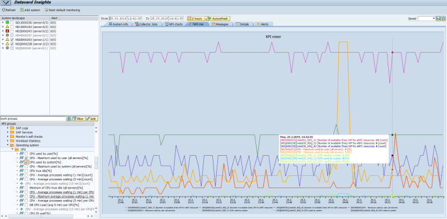The width and height of the screenshot is (447, 219).
Task: Click the binoculars search icon beside the KPI search
Action: 69,118
